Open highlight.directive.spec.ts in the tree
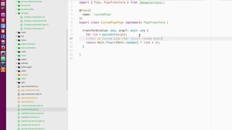 [x=33, y=113]
